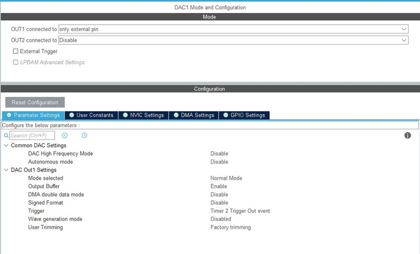The width and height of the screenshot is (420, 254).
Task: Select the Timer 2 Trigger Out event value
Action: click(240, 211)
